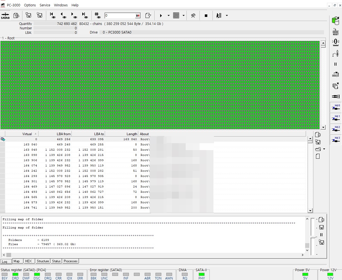Image resolution: width=342 pixels, height=280 pixels.
Task: Click inside the LBA position input field
Action: click(120, 16)
